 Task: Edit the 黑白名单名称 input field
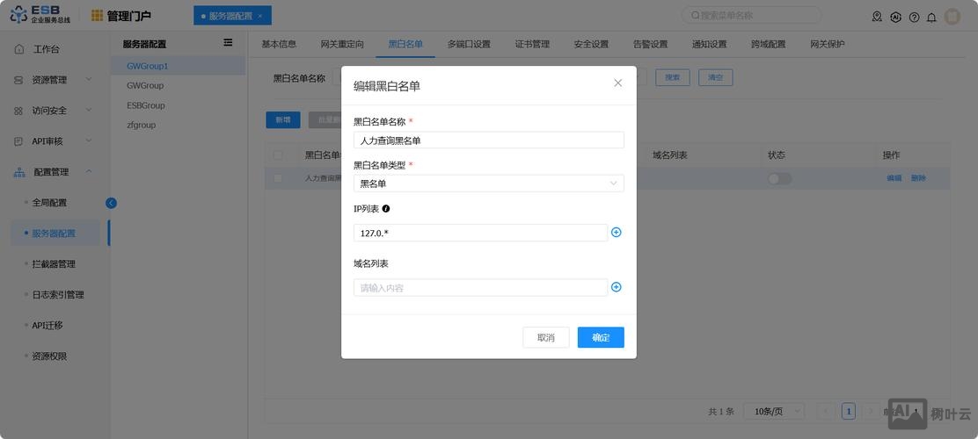click(488, 140)
